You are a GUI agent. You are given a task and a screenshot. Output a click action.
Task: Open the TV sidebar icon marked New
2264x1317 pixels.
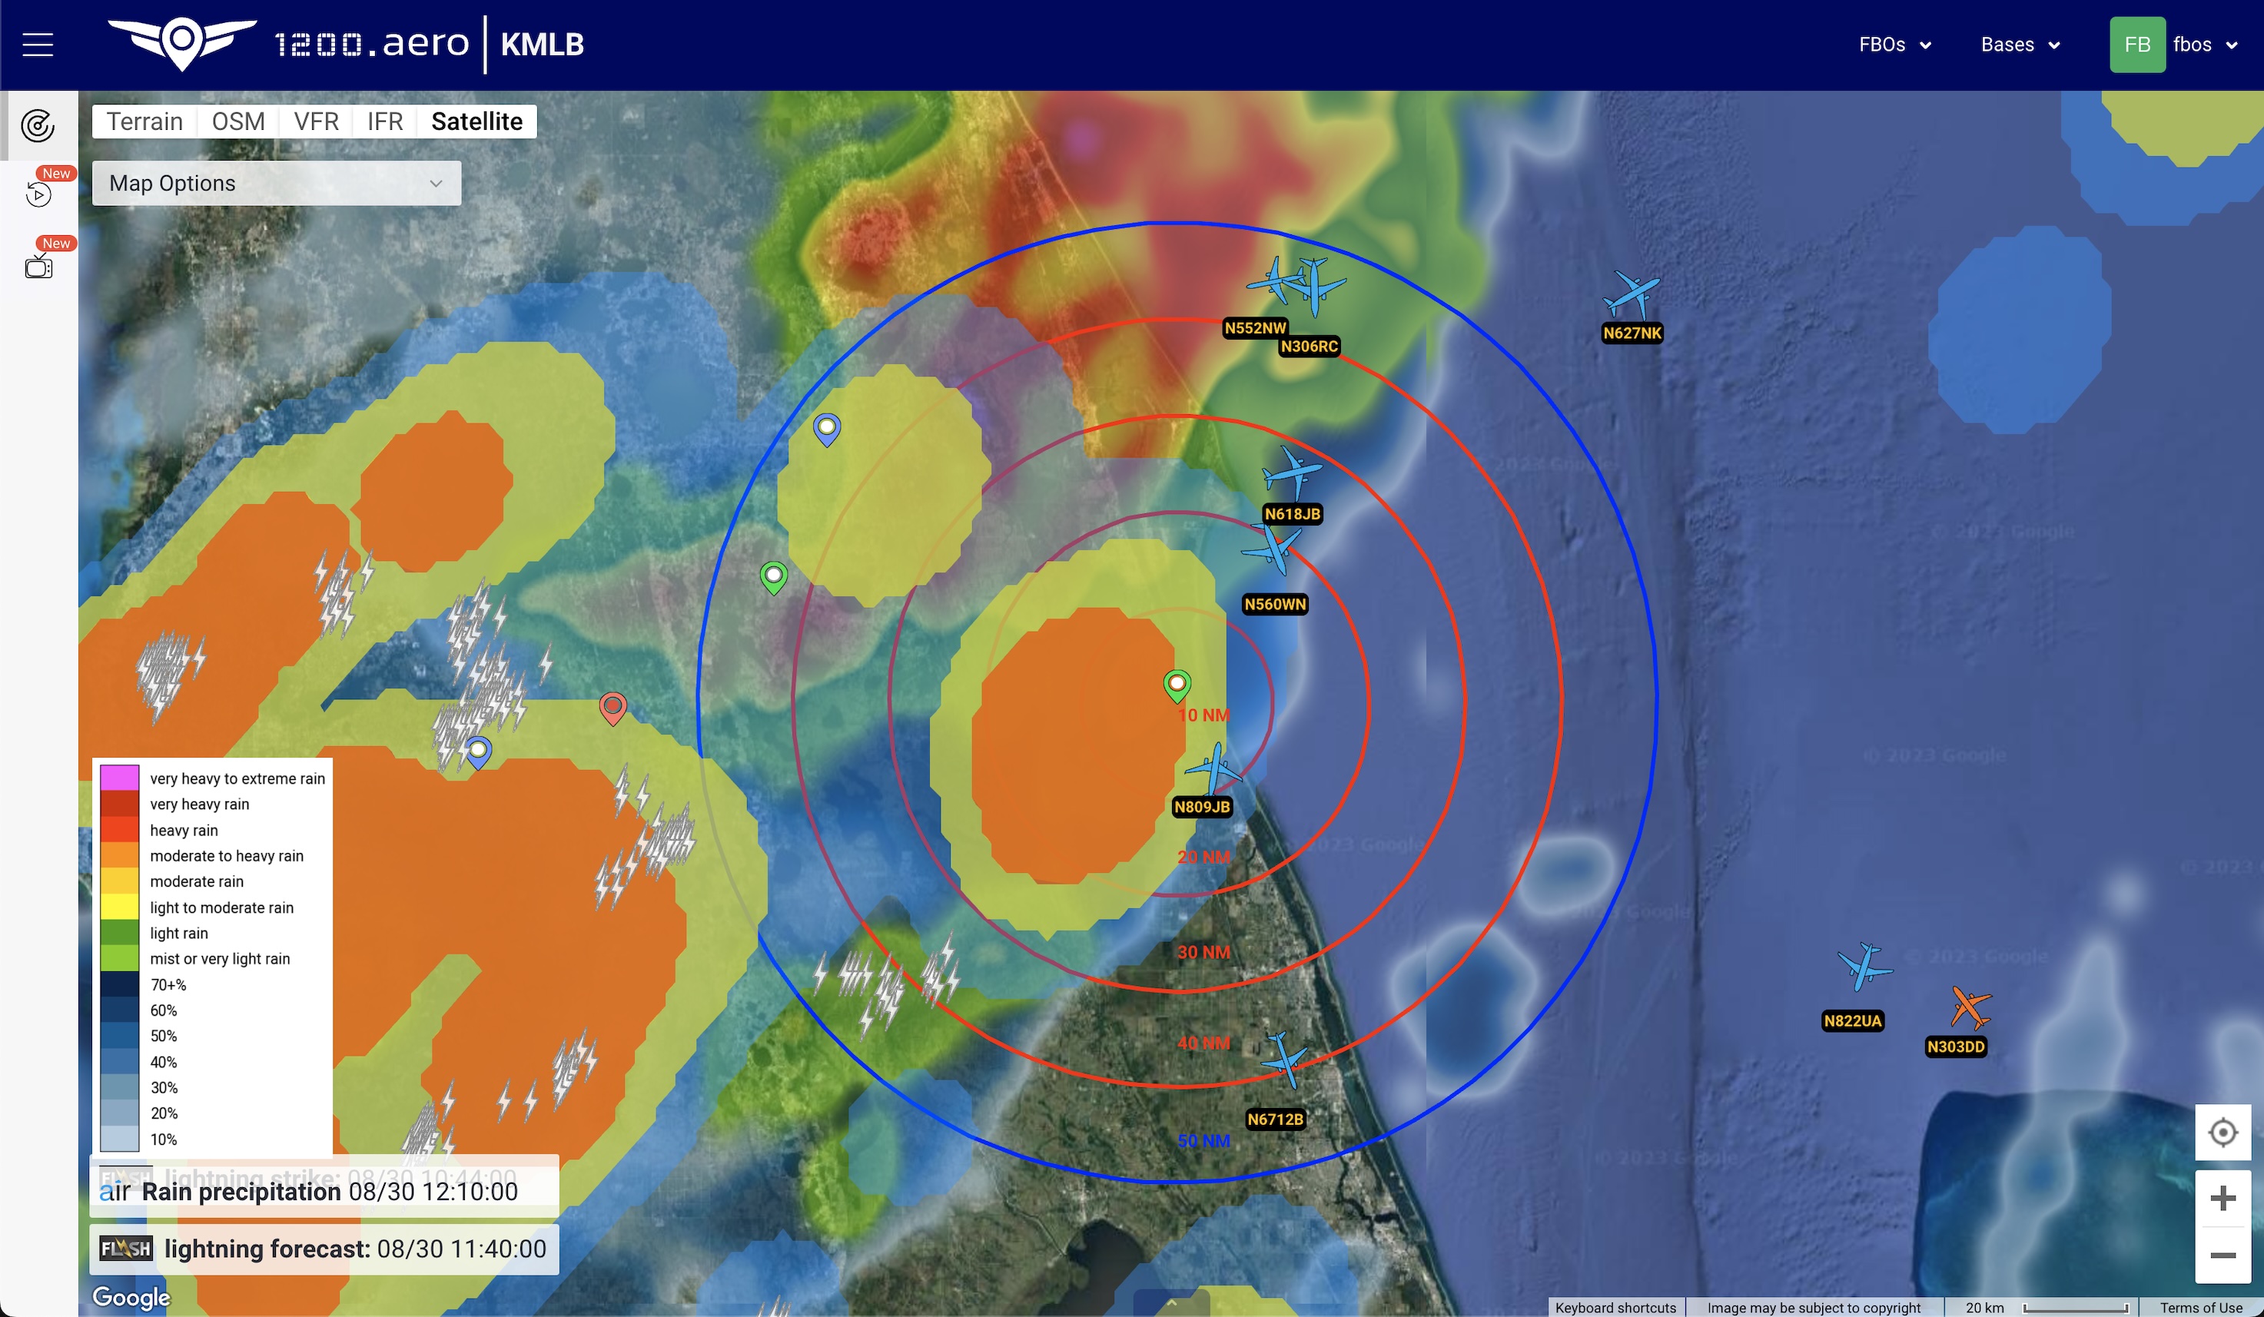38,266
